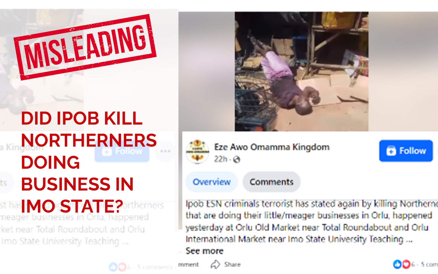Viewport: 438px width, 274px height.
Task: Click the plus icon inside Follow button
Action: (x=391, y=151)
